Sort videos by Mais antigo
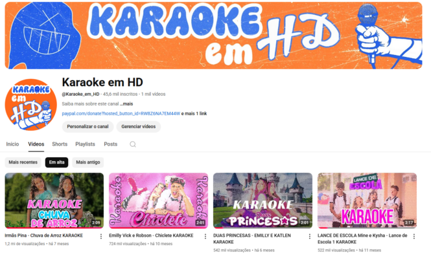 [88, 162]
